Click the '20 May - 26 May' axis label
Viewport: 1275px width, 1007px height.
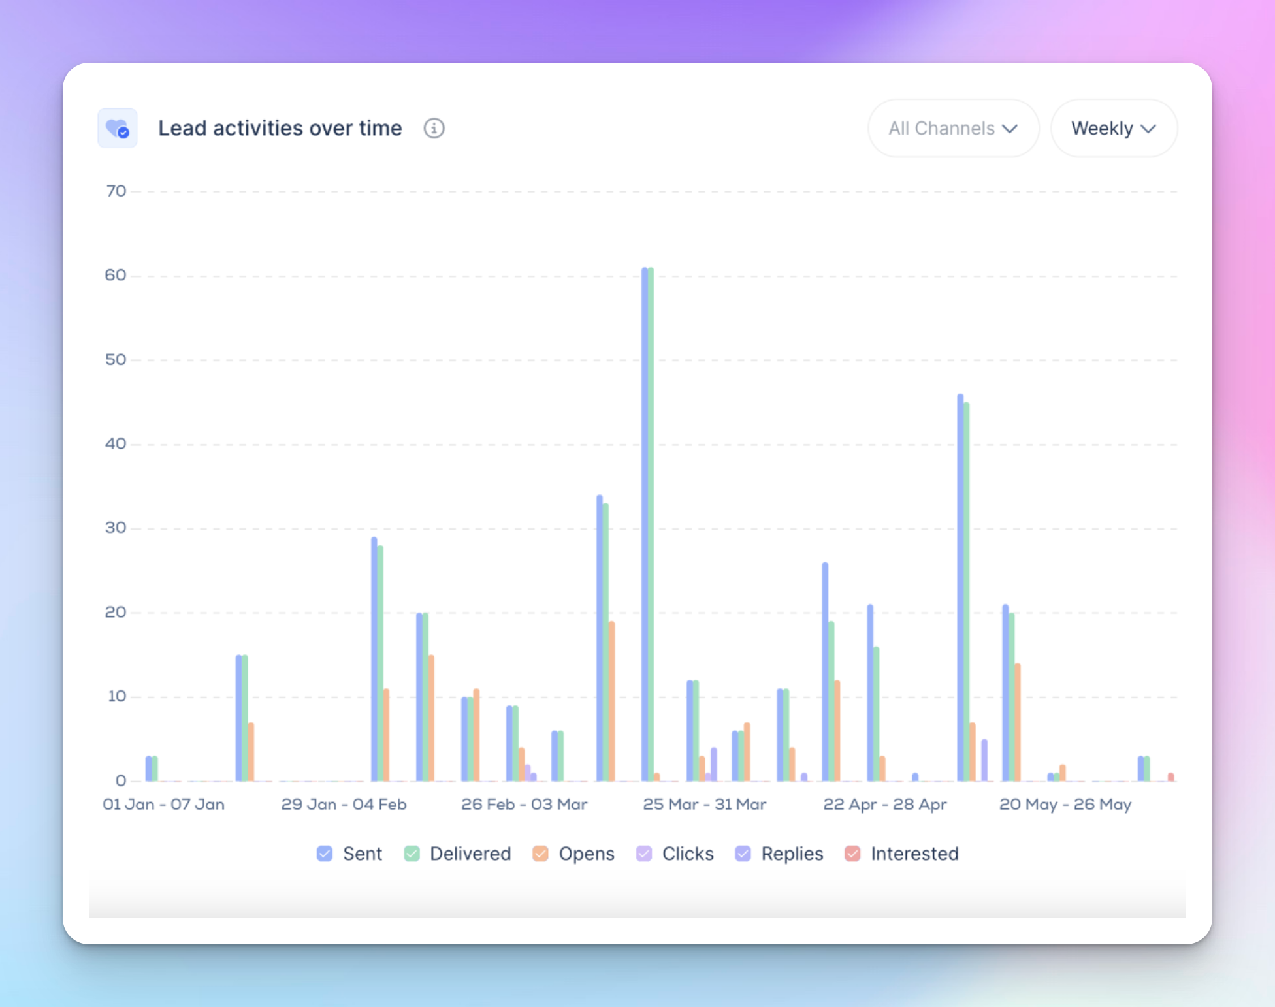tap(1065, 805)
